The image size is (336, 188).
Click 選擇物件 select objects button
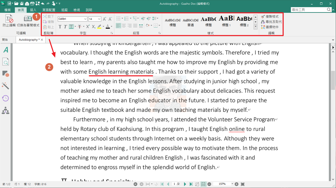[x=270, y=27]
